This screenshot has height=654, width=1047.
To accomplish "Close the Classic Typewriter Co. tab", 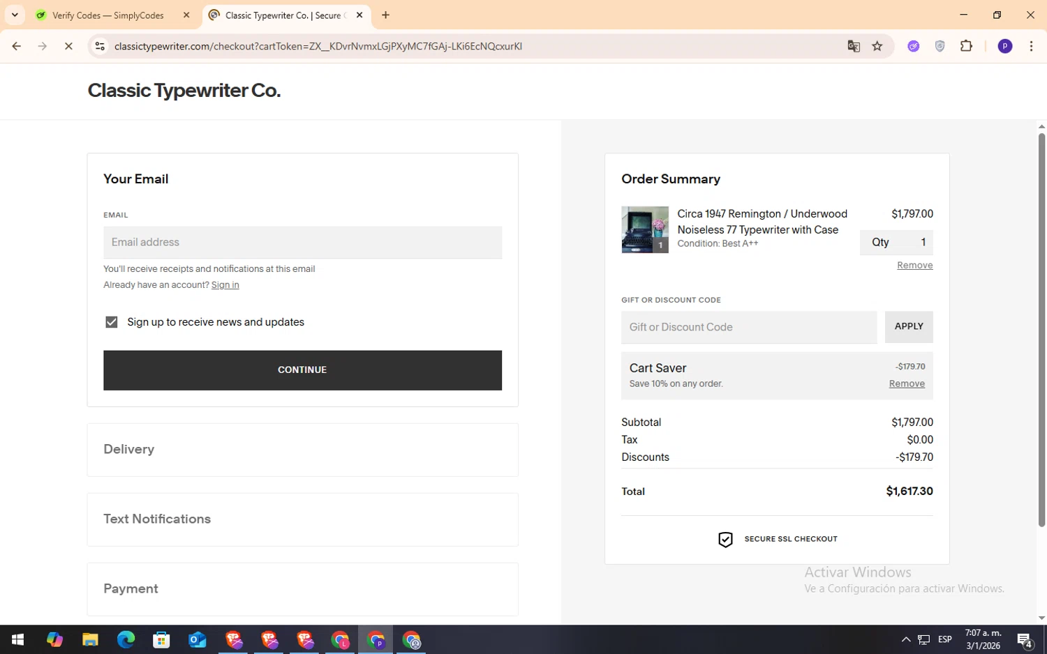I will [x=359, y=15].
